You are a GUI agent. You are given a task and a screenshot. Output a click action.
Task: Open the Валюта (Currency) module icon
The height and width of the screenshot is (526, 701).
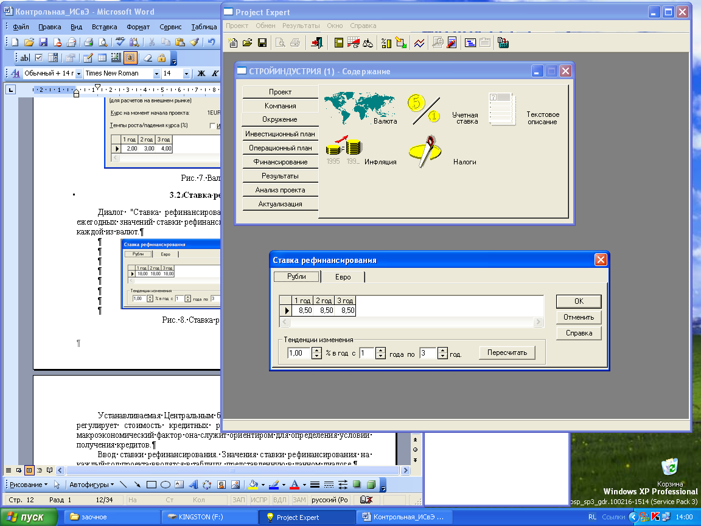(360, 108)
